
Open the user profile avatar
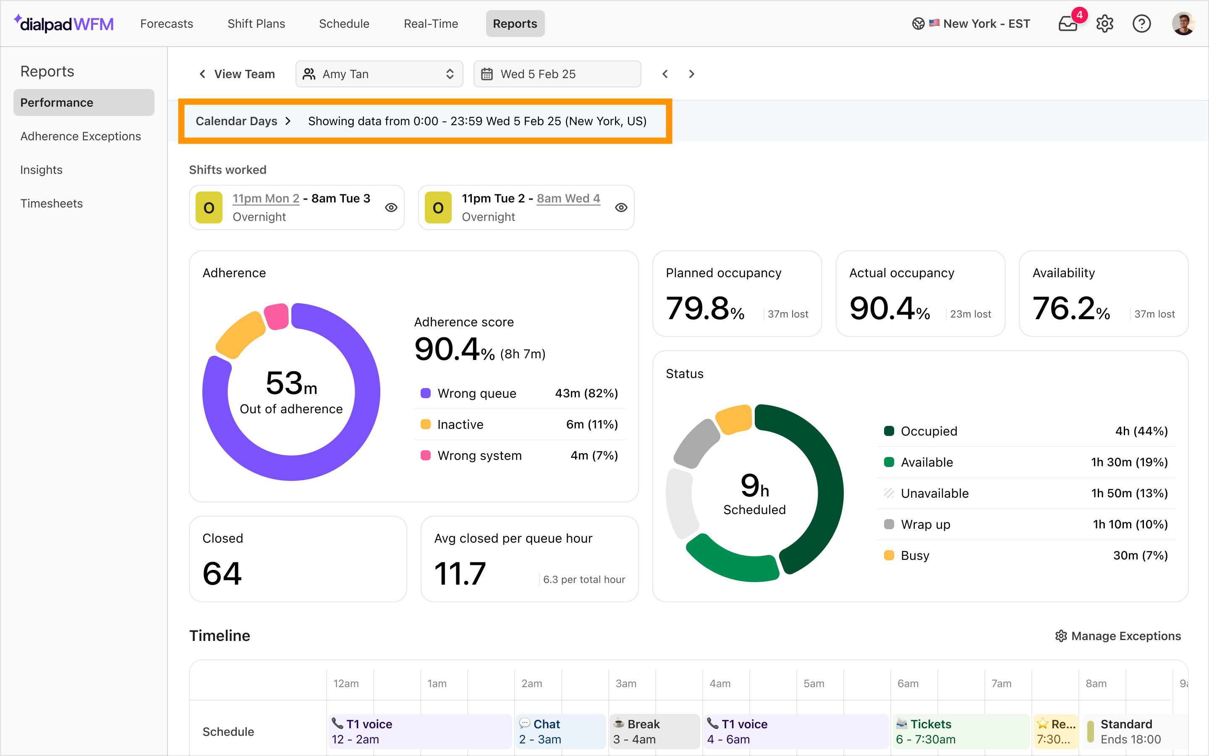[x=1183, y=24]
